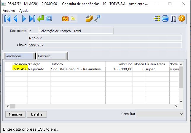Click the grid's scroll up arrow

181,64
